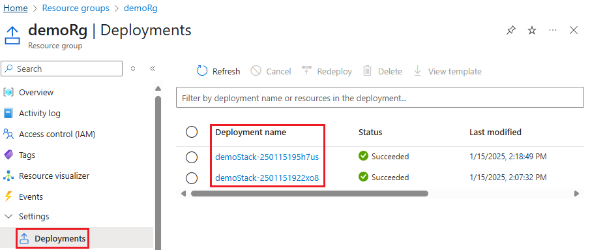Select all deployments with header radio

coord(192,132)
